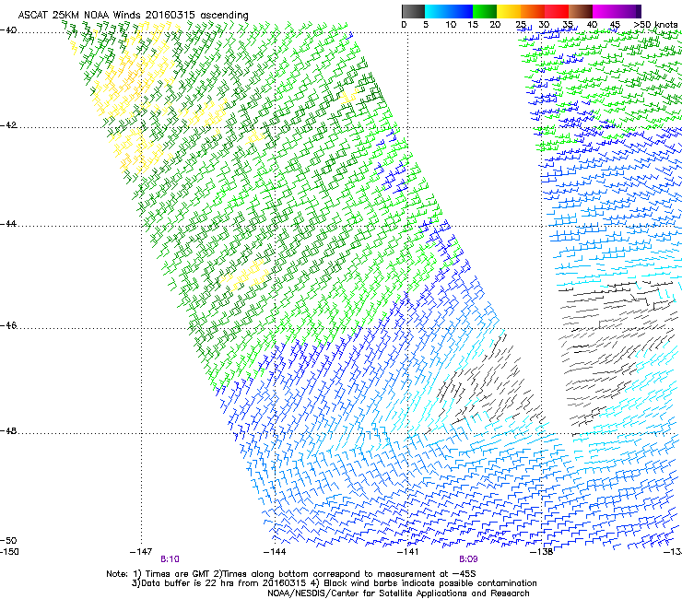
Task: Select the '-46' latitude axis label
Action: [8, 325]
